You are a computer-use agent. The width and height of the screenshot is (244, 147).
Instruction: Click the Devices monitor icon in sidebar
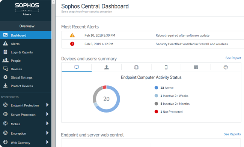point(6,69)
